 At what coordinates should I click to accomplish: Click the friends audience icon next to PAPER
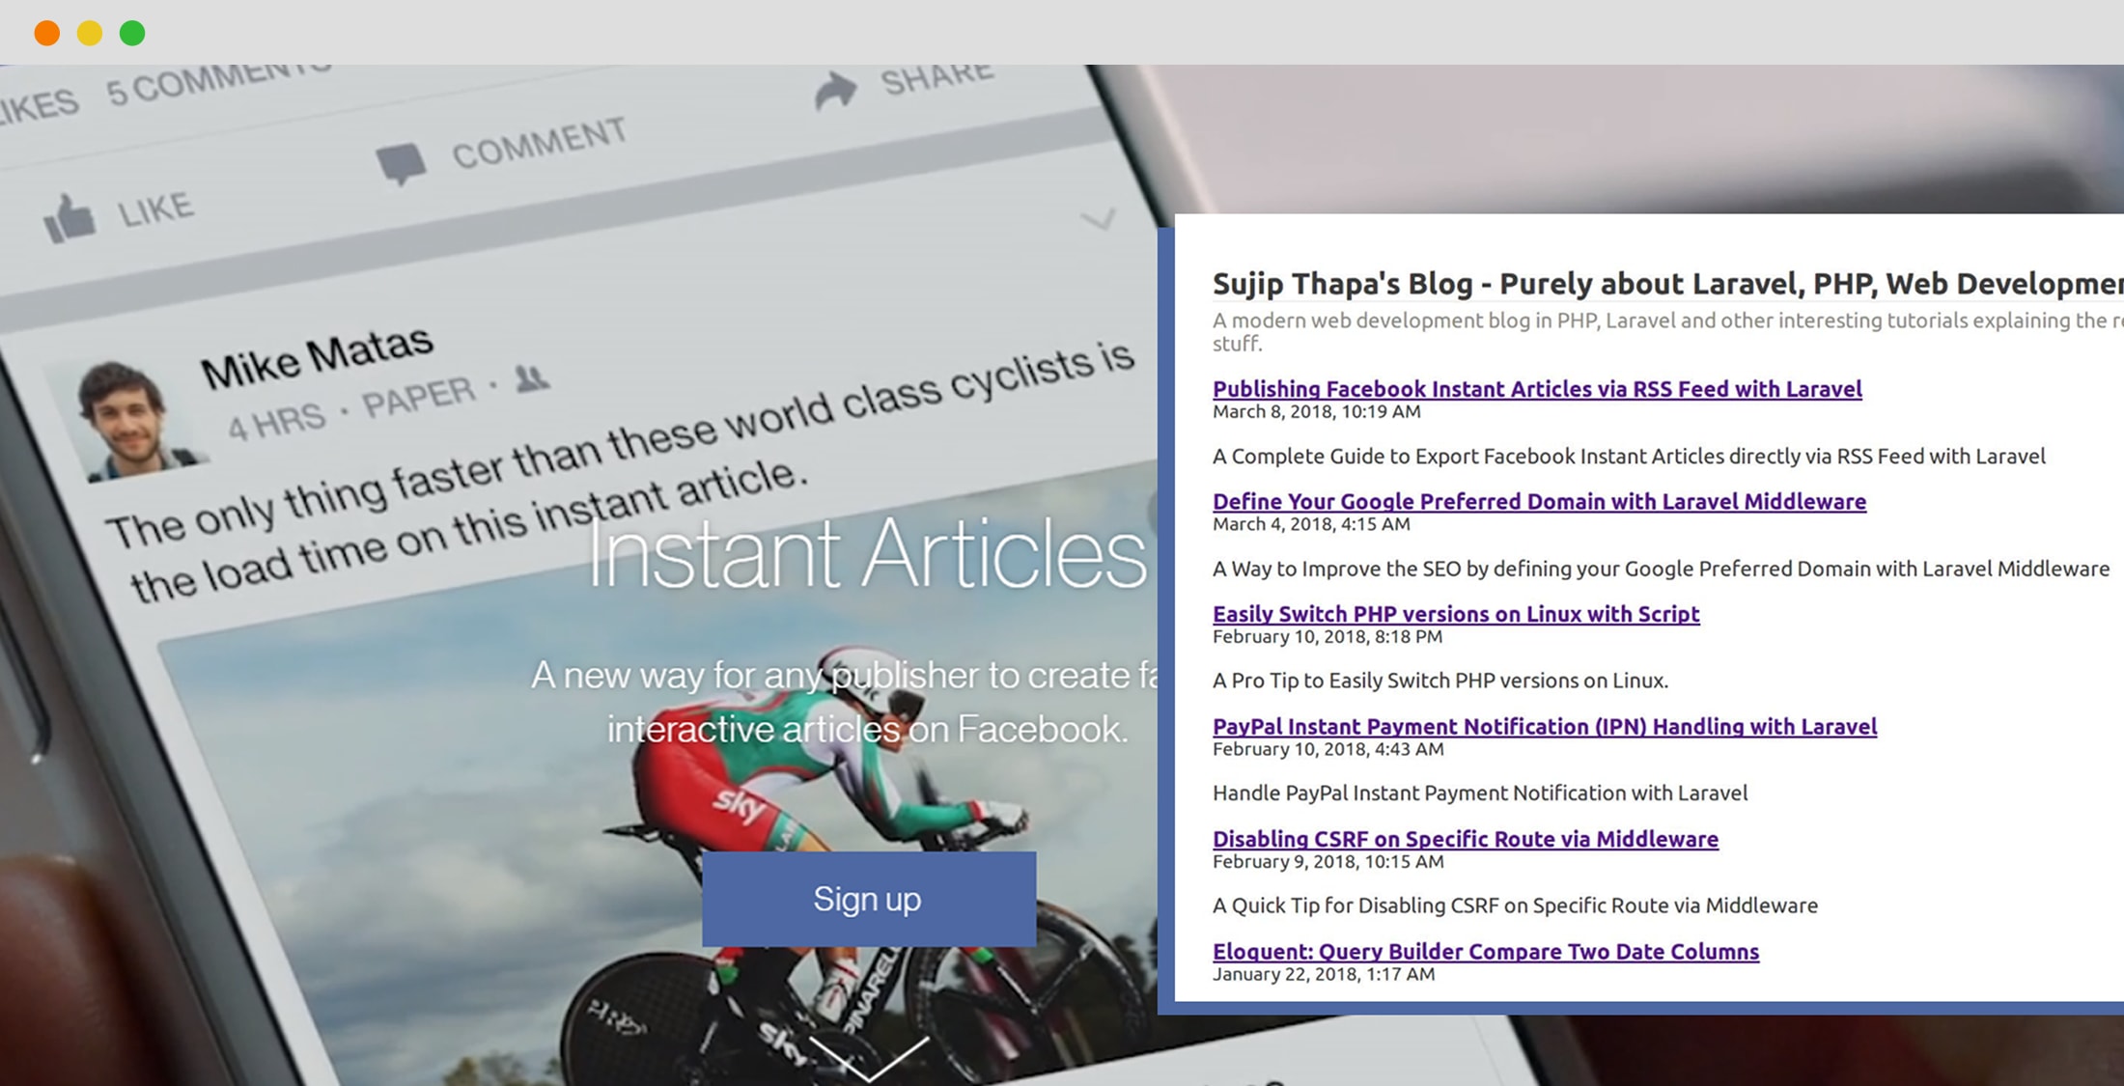tap(531, 378)
